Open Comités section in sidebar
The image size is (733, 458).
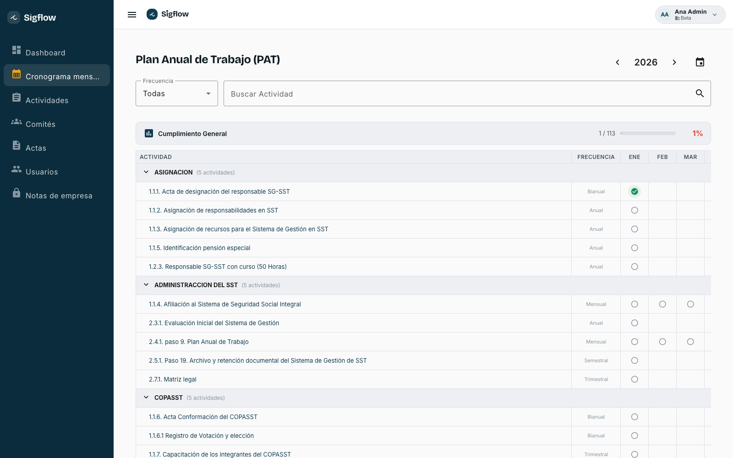tap(57, 124)
